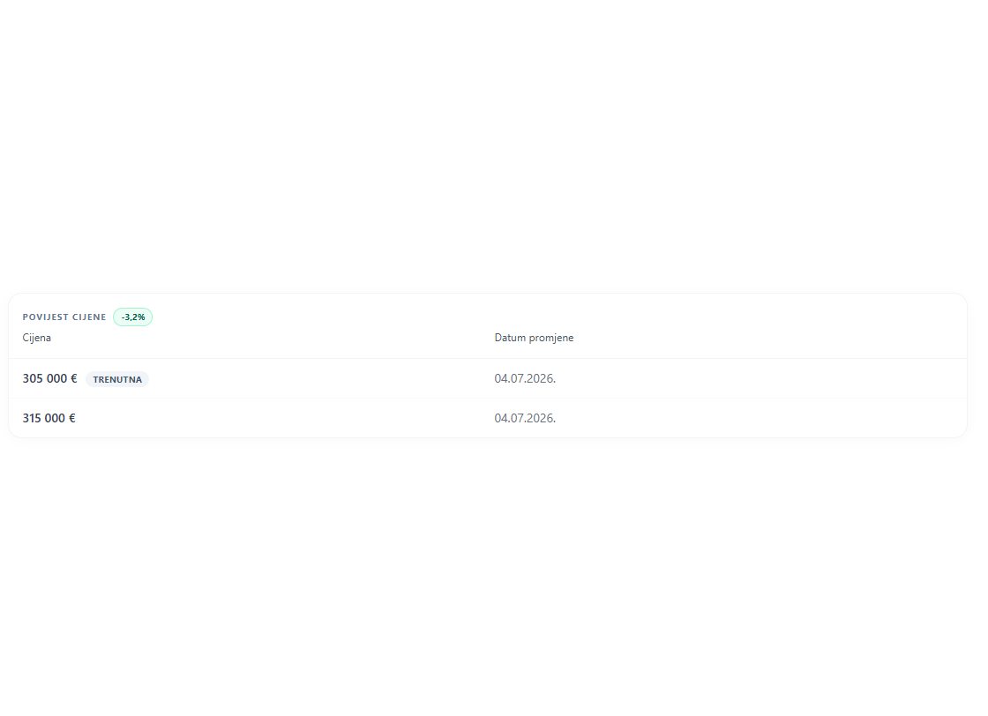
Task: Click the Cijena column header
Action: coord(36,338)
